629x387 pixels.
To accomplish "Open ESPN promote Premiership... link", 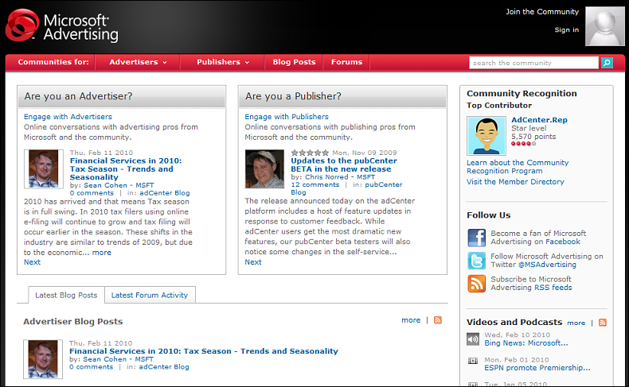I will pyautogui.click(x=537, y=368).
